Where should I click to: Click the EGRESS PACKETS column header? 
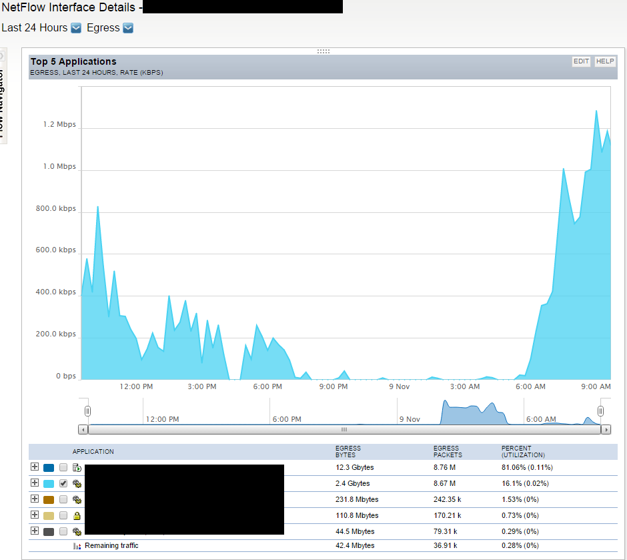click(448, 452)
